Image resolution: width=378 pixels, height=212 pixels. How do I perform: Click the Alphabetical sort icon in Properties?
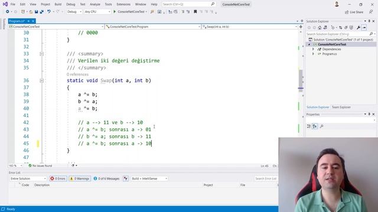coord(315,126)
